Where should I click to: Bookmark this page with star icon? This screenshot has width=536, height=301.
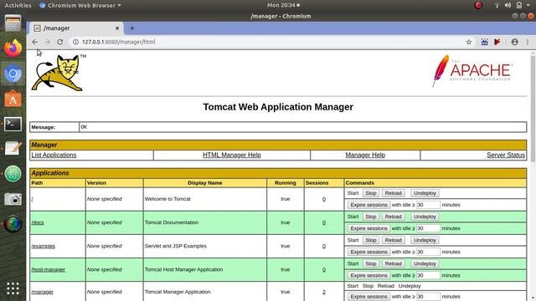click(469, 42)
